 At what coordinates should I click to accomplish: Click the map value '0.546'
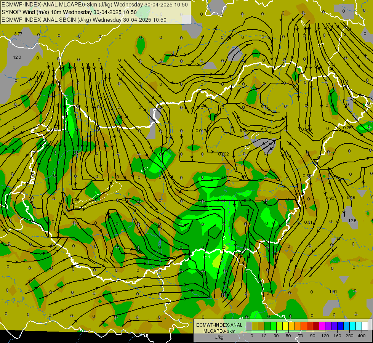[306, 129]
